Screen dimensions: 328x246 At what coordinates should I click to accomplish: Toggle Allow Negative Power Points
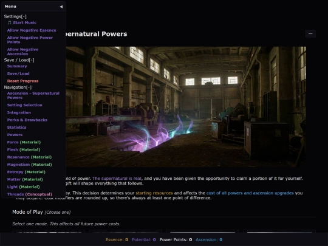click(30, 39)
